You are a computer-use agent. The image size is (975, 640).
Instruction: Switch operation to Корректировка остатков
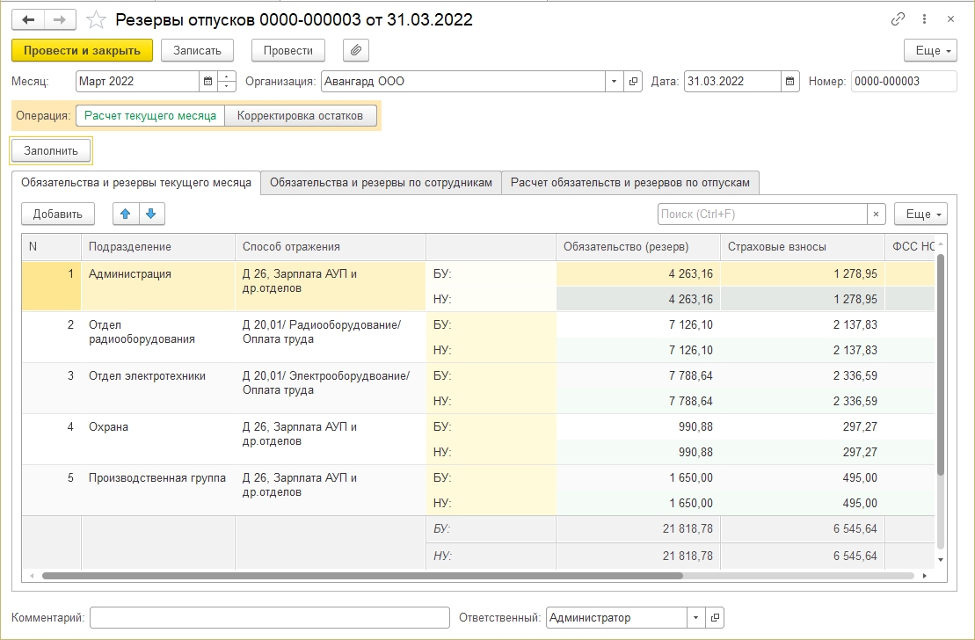pos(301,115)
